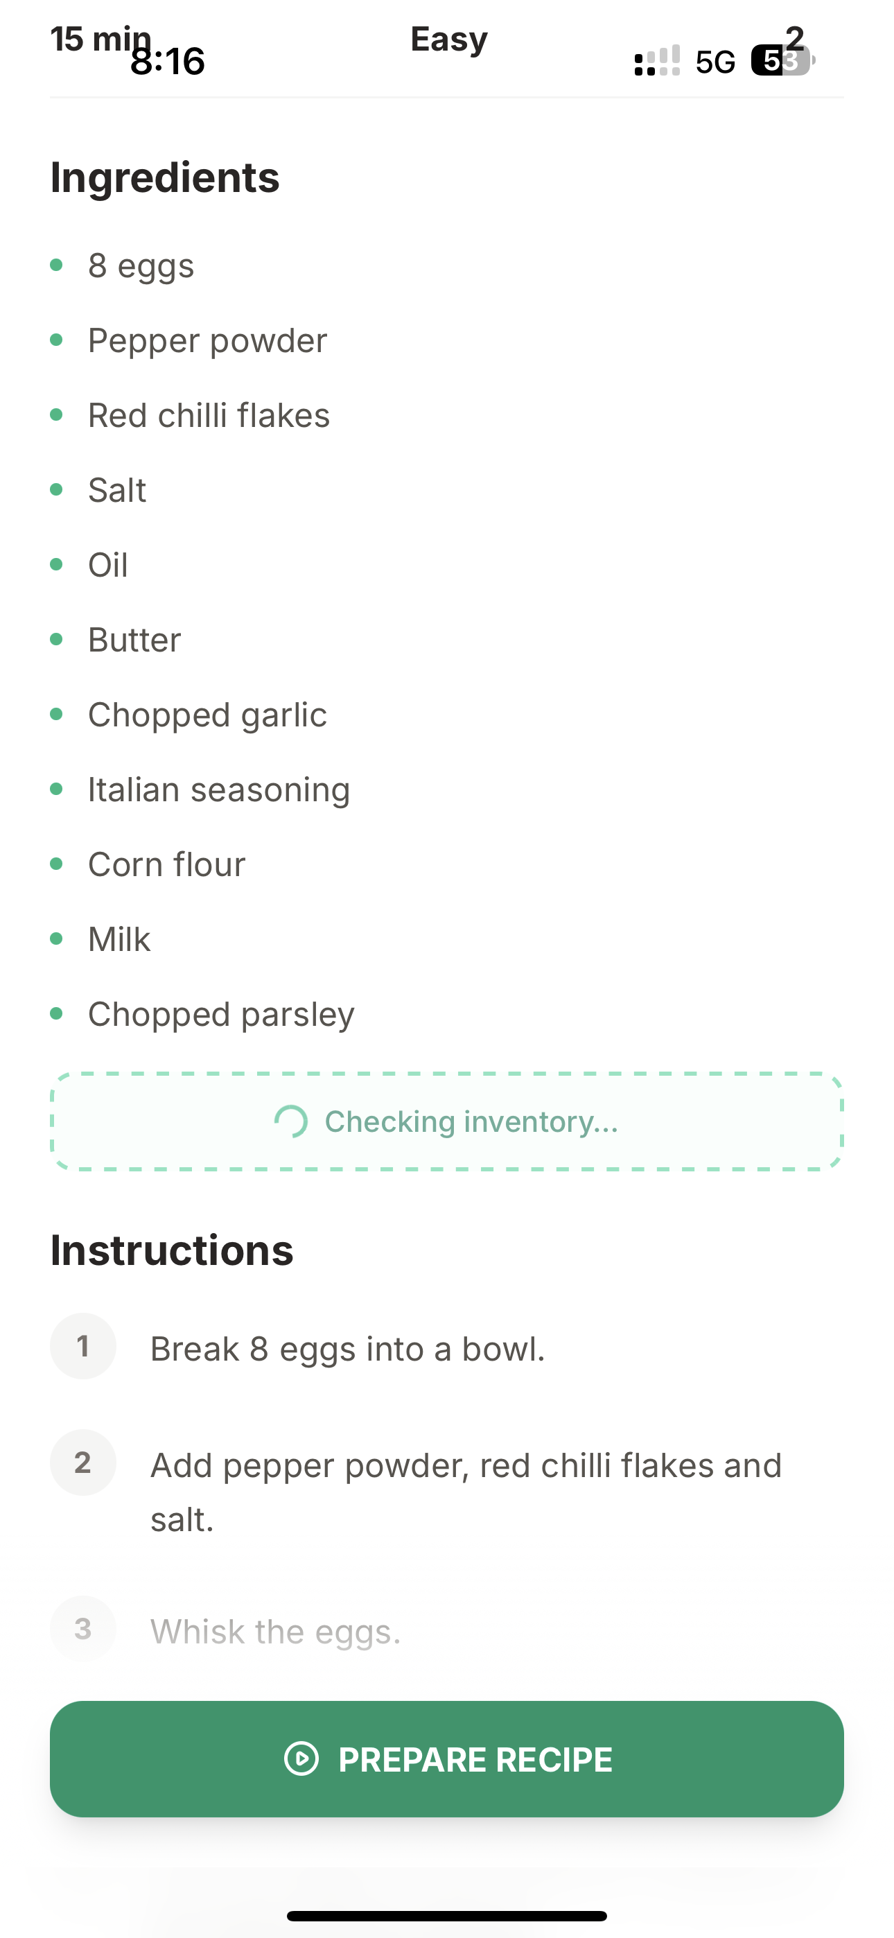The height and width of the screenshot is (1938, 894).
Task: Select the Italian seasoning ingredient
Action: coord(218,790)
